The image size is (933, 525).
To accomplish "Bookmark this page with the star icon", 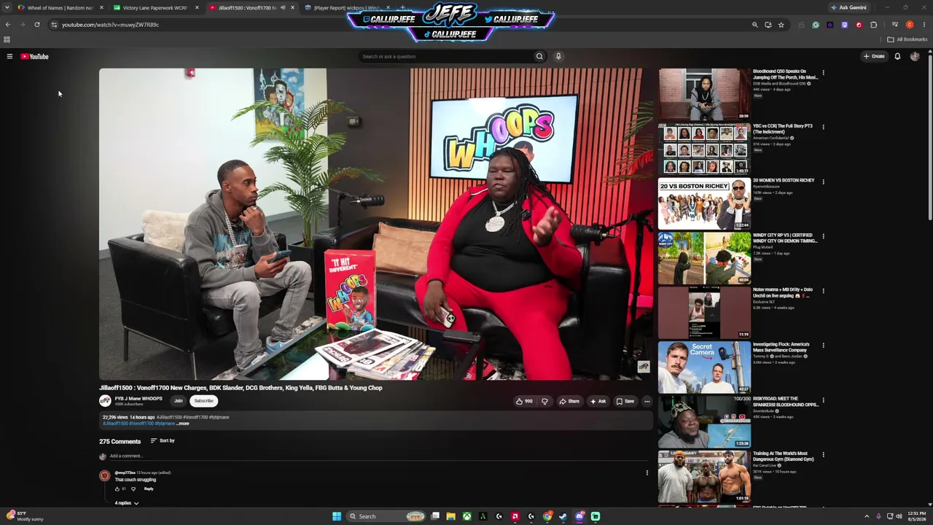I will 781,25.
